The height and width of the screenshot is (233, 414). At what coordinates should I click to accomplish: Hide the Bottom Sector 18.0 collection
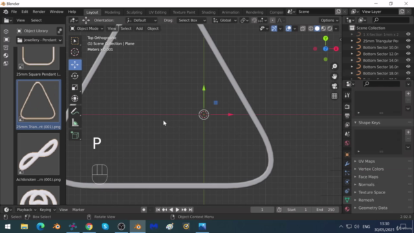[408, 73]
